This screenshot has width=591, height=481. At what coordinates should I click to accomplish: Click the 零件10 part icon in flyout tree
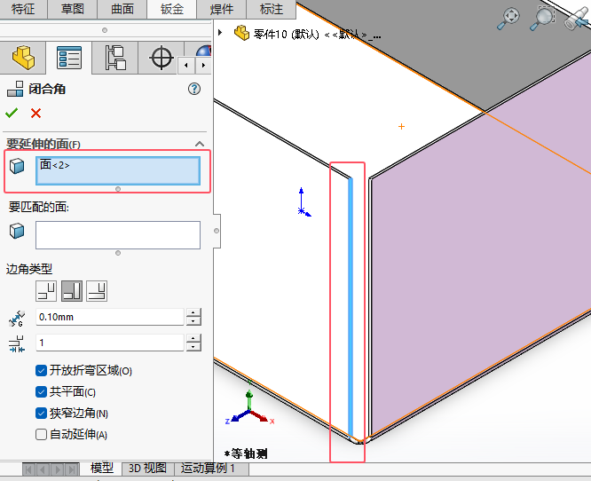(241, 33)
